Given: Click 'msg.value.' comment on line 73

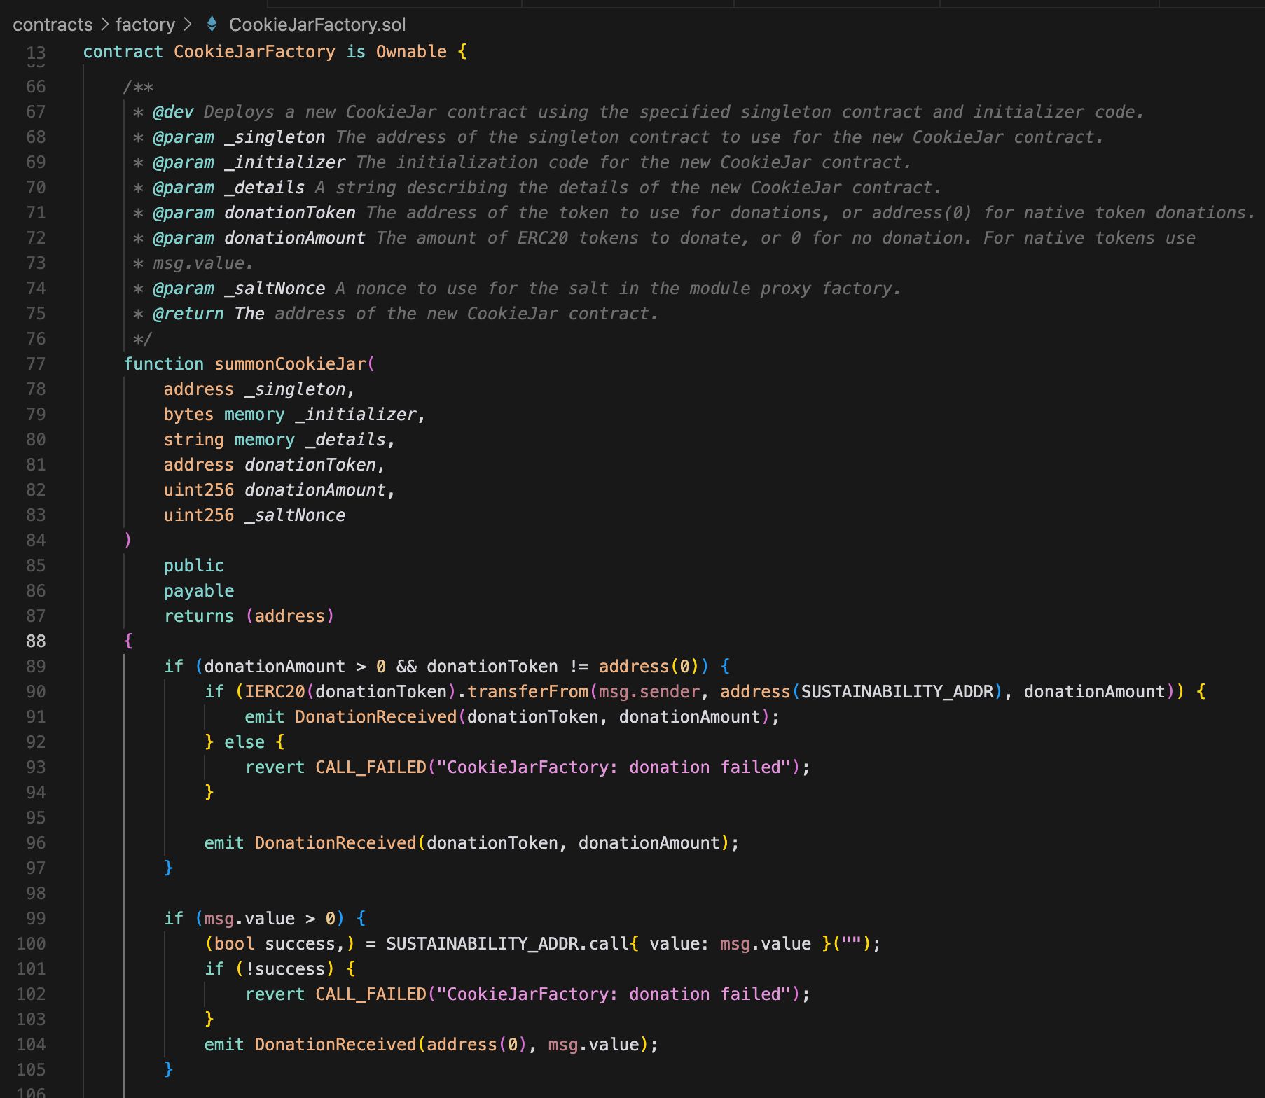Looking at the screenshot, I should (203, 263).
